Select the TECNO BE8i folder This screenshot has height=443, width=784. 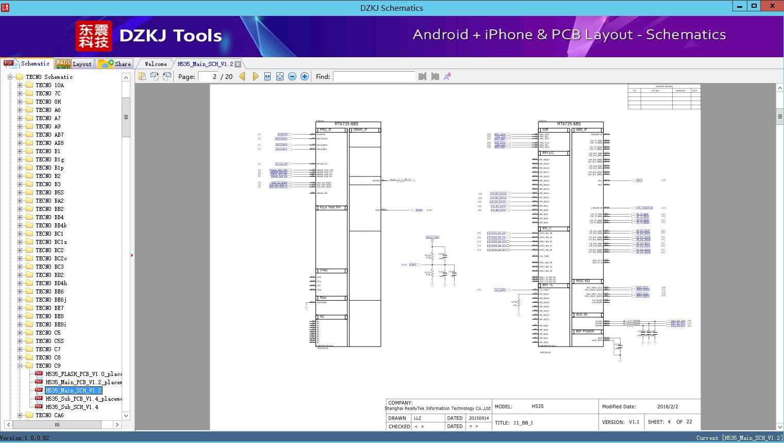(51, 324)
